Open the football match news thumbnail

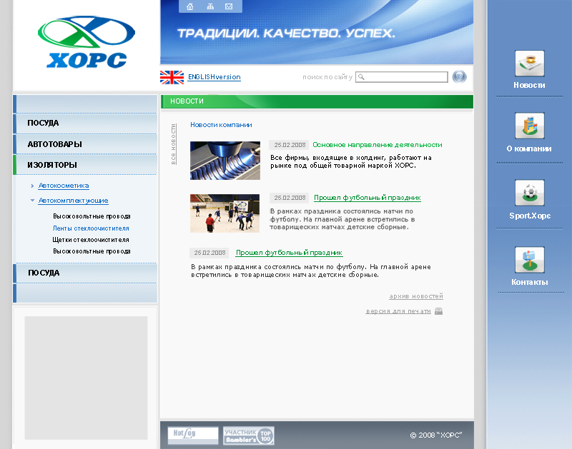coord(225,213)
